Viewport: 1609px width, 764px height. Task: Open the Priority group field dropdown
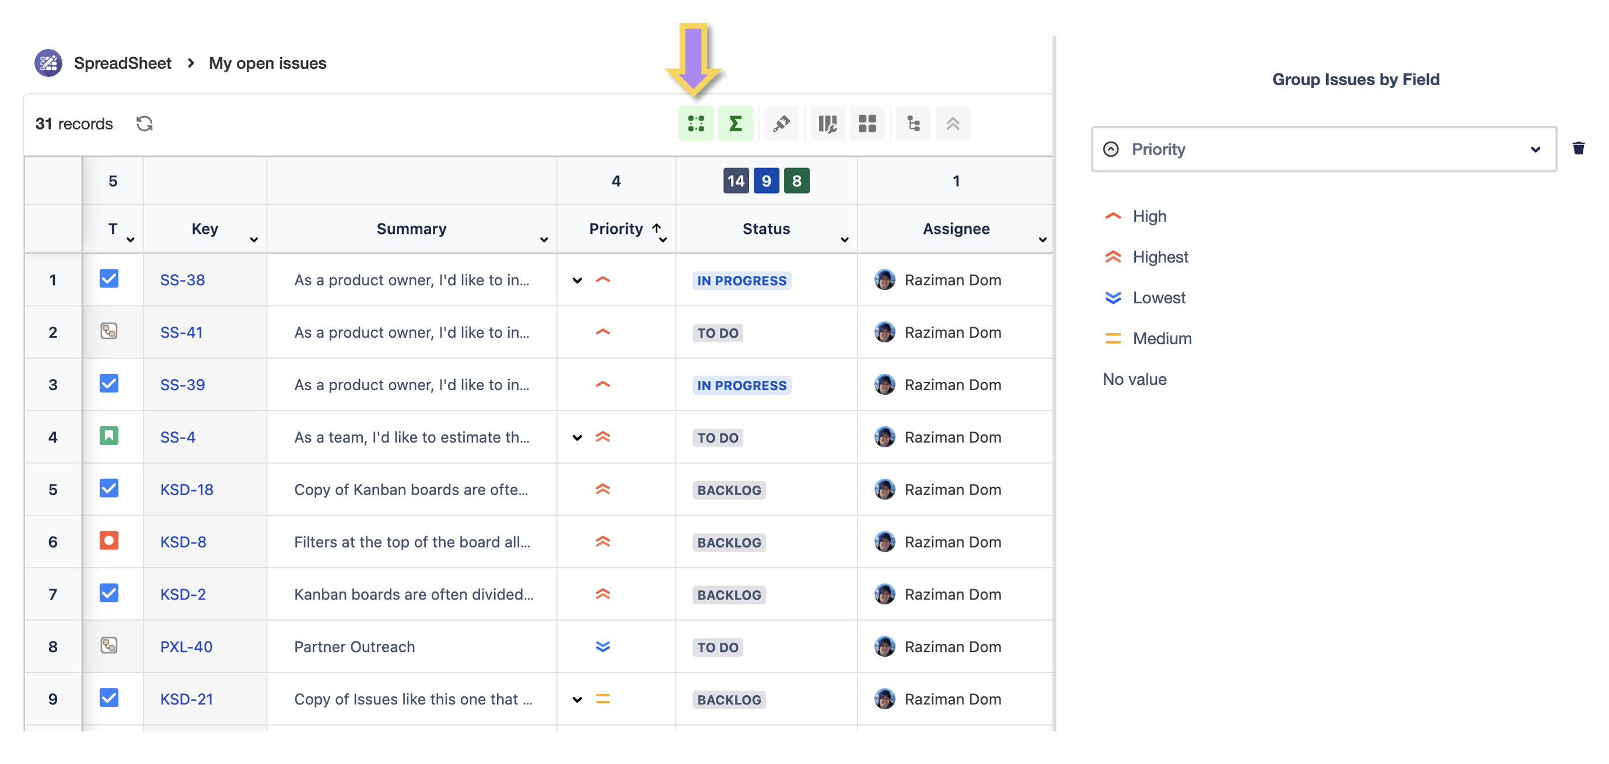pos(1323,149)
